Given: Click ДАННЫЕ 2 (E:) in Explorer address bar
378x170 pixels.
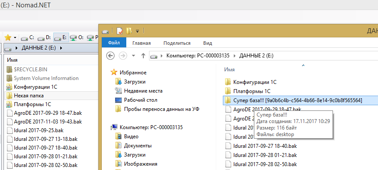Looking at the screenshot, I should coord(256,56).
